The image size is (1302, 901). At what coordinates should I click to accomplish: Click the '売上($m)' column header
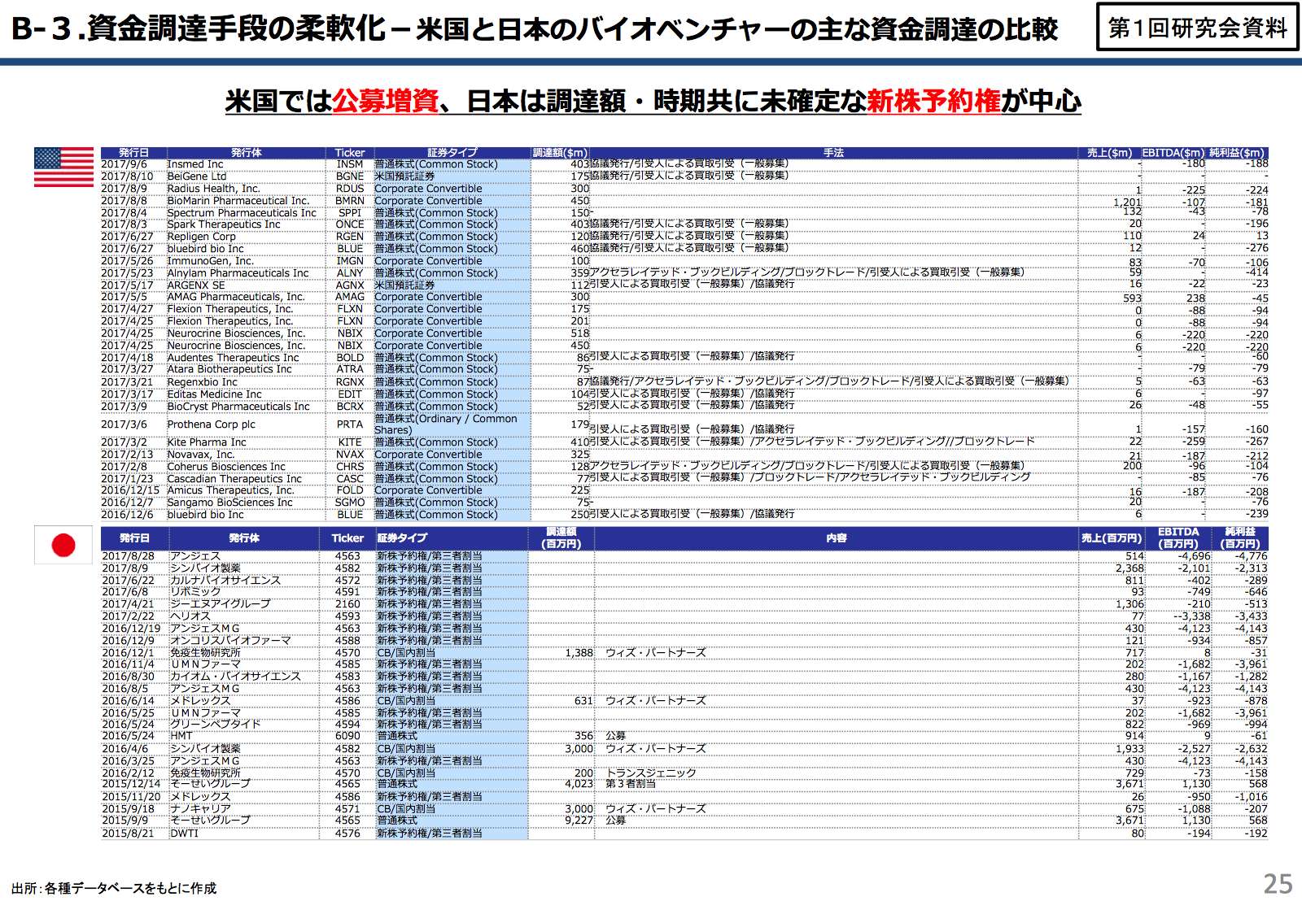(1109, 153)
